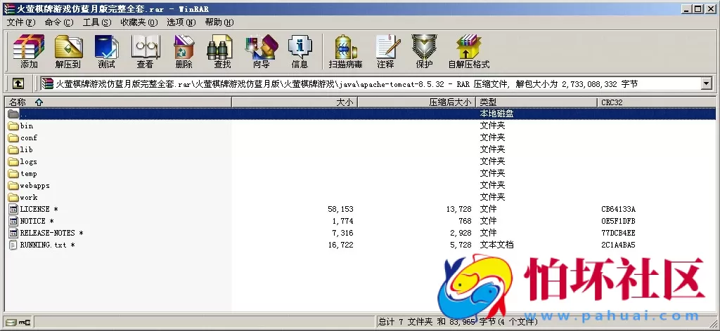Select the NOTICE file icon

click(13, 221)
